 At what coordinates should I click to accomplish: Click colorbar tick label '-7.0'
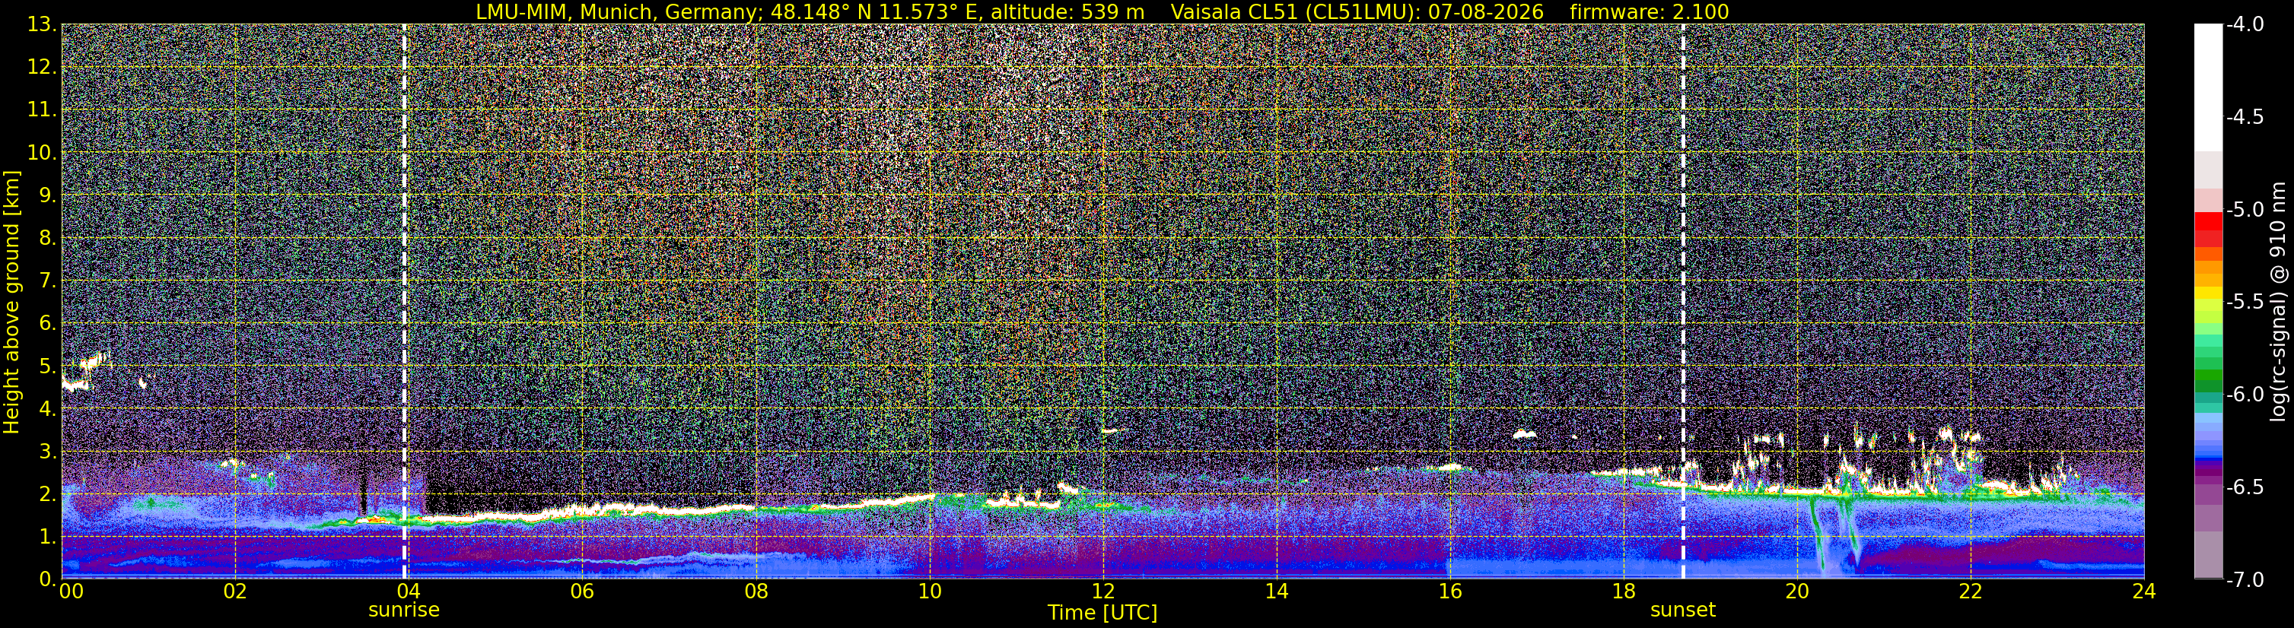point(2245,579)
